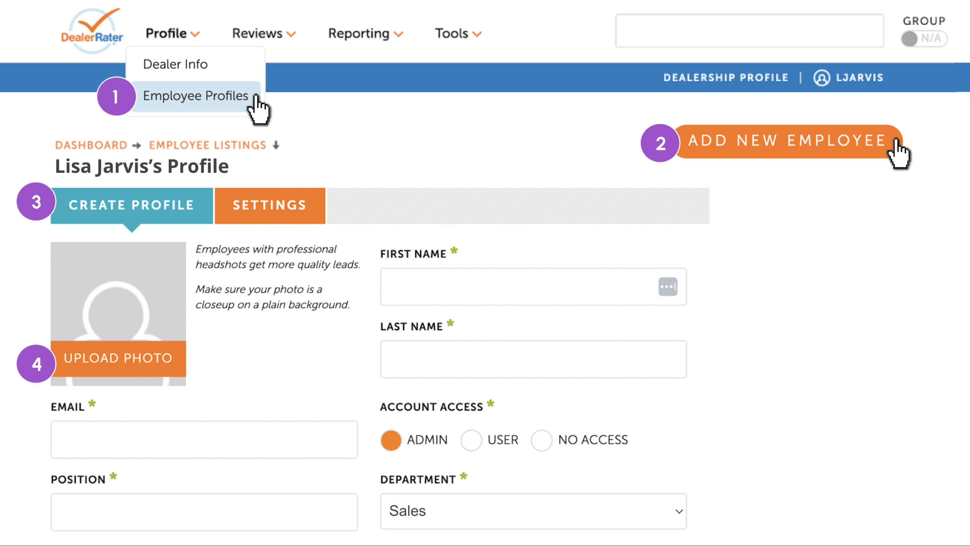970x546 pixels.
Task: Expand the Employee Listings breadcrumb arrow
Action: (276, 145)
